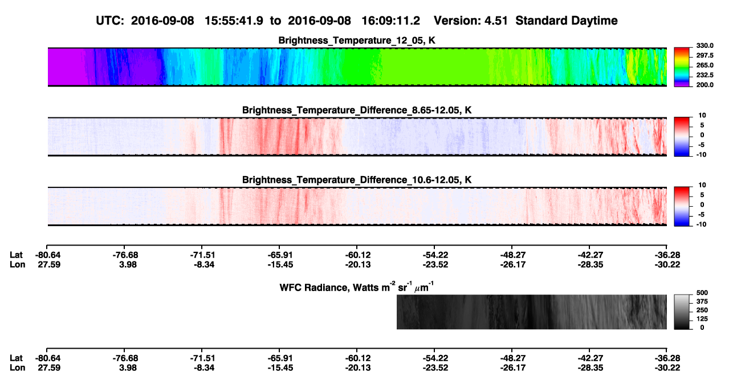The width and height of the screenshot is (741, 380).
Task: Click the lower axis tick labeled -80.64
Action: click(x=47, y=358)
